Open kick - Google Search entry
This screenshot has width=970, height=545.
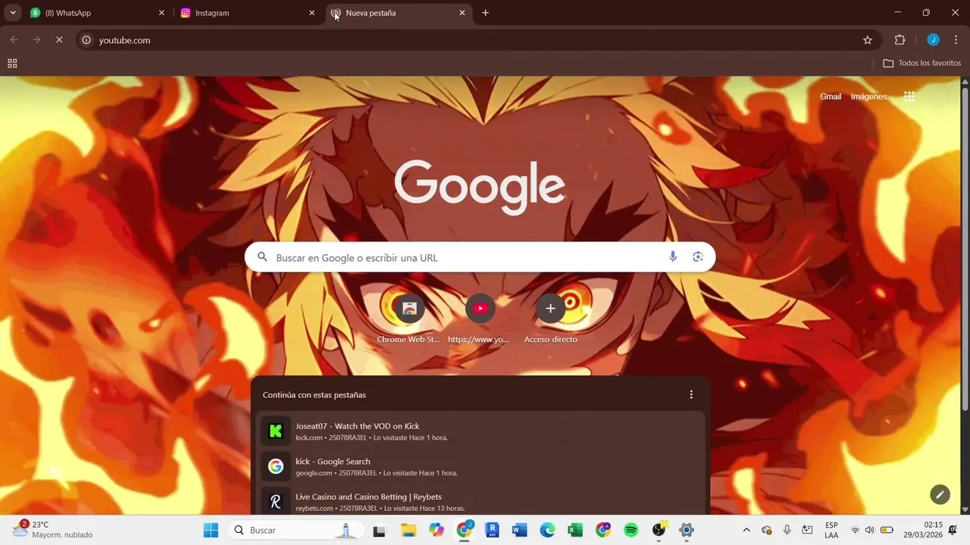480,466
